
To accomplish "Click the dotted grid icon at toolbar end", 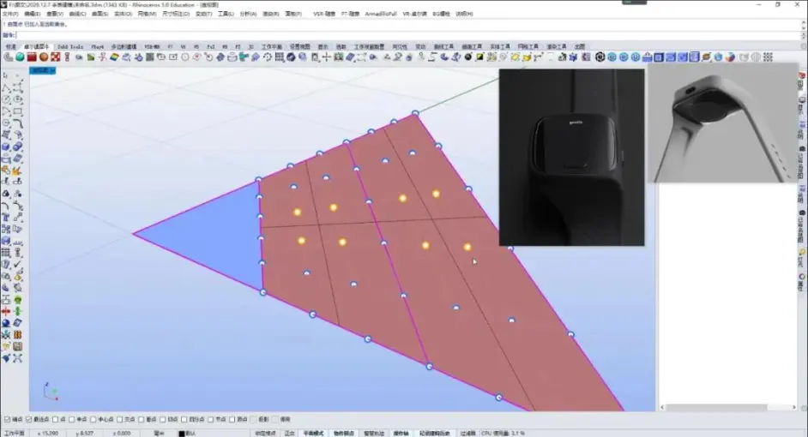I will [x=768, y=57].
